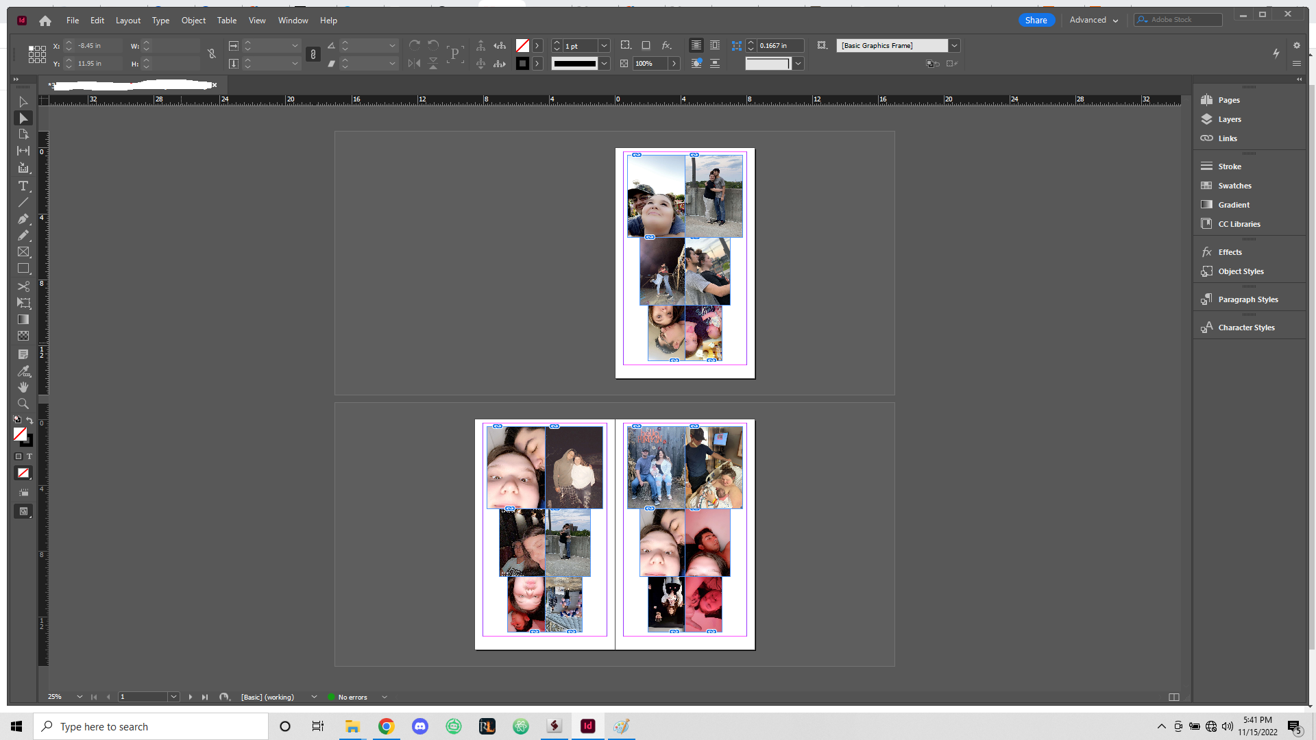Select the Type tool
Image resolution: width=1316 pixels, height=740 pixels.
[23, 186]
